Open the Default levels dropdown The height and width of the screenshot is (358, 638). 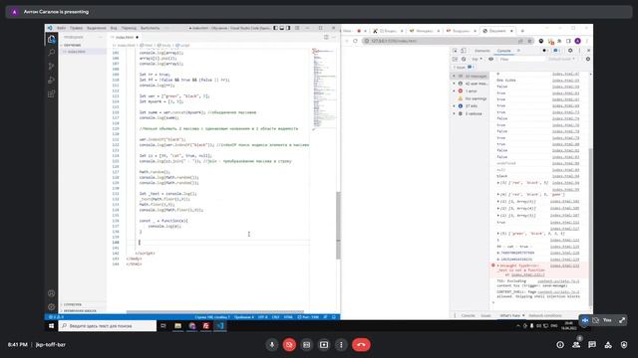pos(562,60)
